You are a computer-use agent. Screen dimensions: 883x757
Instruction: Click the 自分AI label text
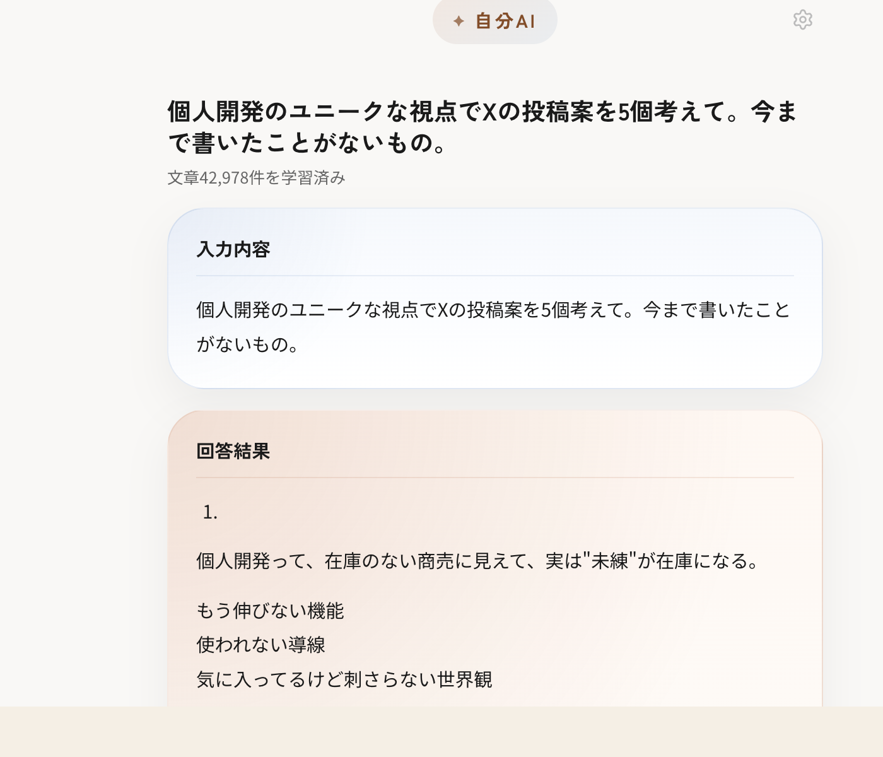[503, 21]
